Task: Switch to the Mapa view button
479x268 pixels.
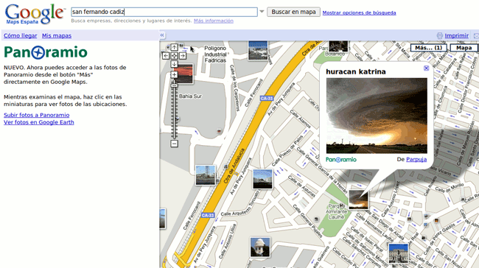Action: coord(464,48)
